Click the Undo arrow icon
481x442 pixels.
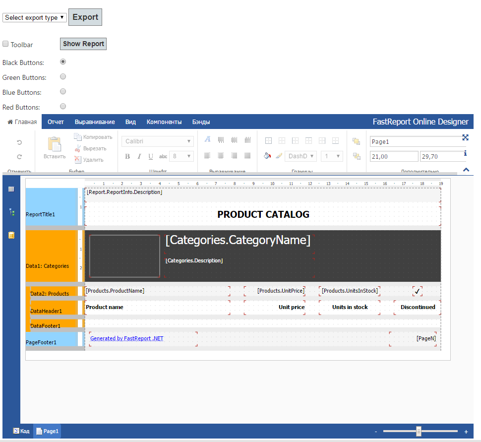point(19,142)
